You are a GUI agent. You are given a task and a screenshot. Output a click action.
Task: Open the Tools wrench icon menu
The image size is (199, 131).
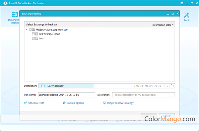point(187,15)
